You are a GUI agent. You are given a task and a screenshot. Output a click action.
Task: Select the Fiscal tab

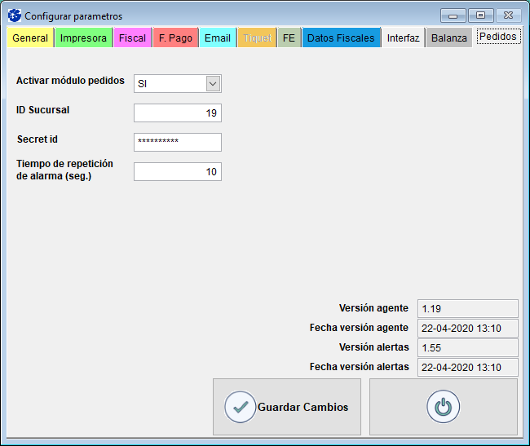pyautogui.click(x=132, y=38)
